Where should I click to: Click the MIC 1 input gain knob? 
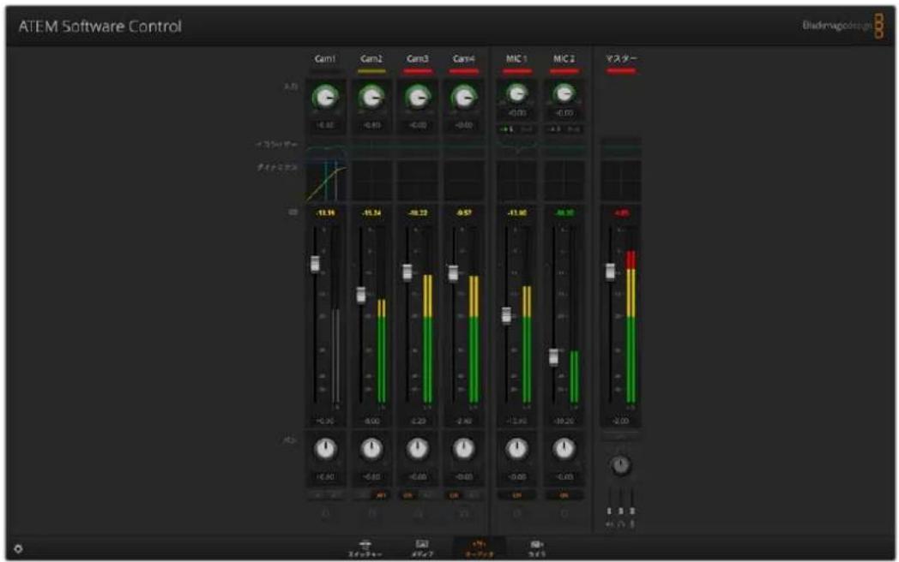point(516,93)
